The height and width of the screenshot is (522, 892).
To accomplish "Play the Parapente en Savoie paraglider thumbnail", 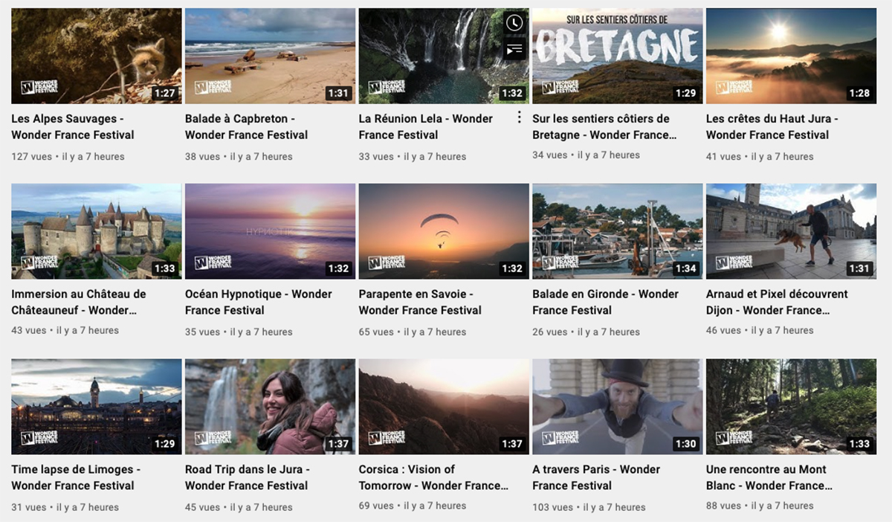I will (444, 231).
